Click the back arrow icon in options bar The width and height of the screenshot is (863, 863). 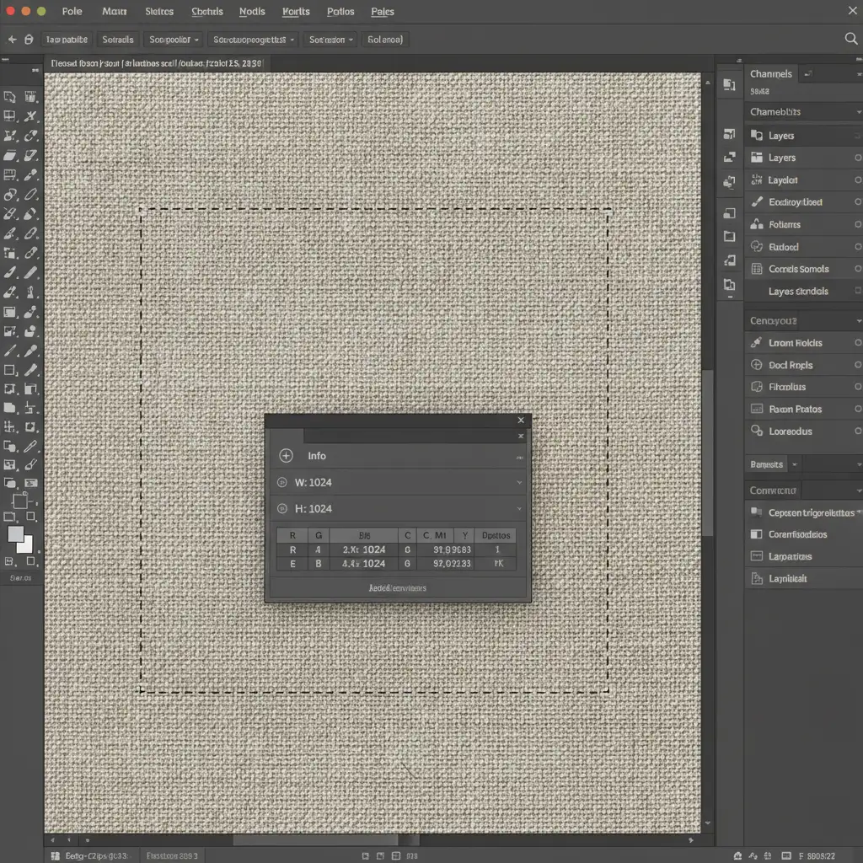pyautogui.click(x=12, y=39)
